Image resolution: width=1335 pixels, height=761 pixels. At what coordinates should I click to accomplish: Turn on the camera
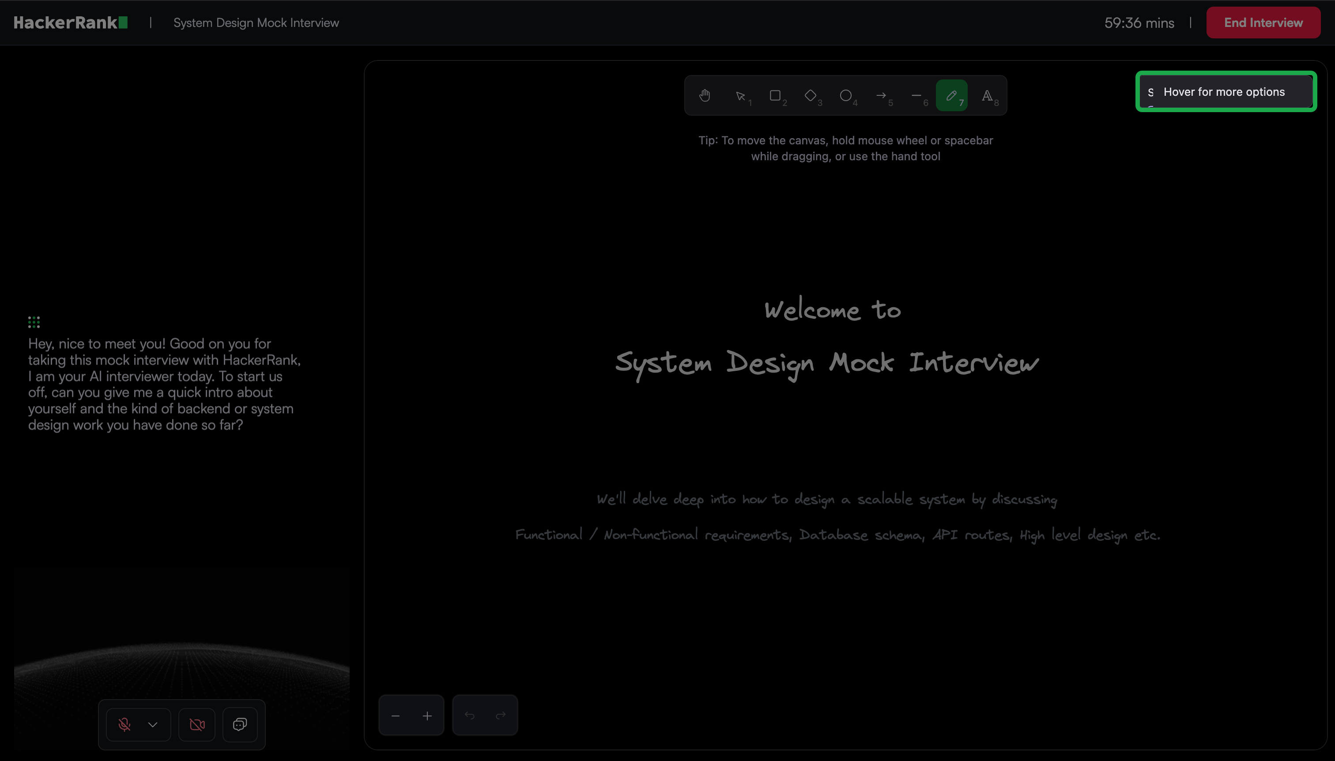[197, 724]
